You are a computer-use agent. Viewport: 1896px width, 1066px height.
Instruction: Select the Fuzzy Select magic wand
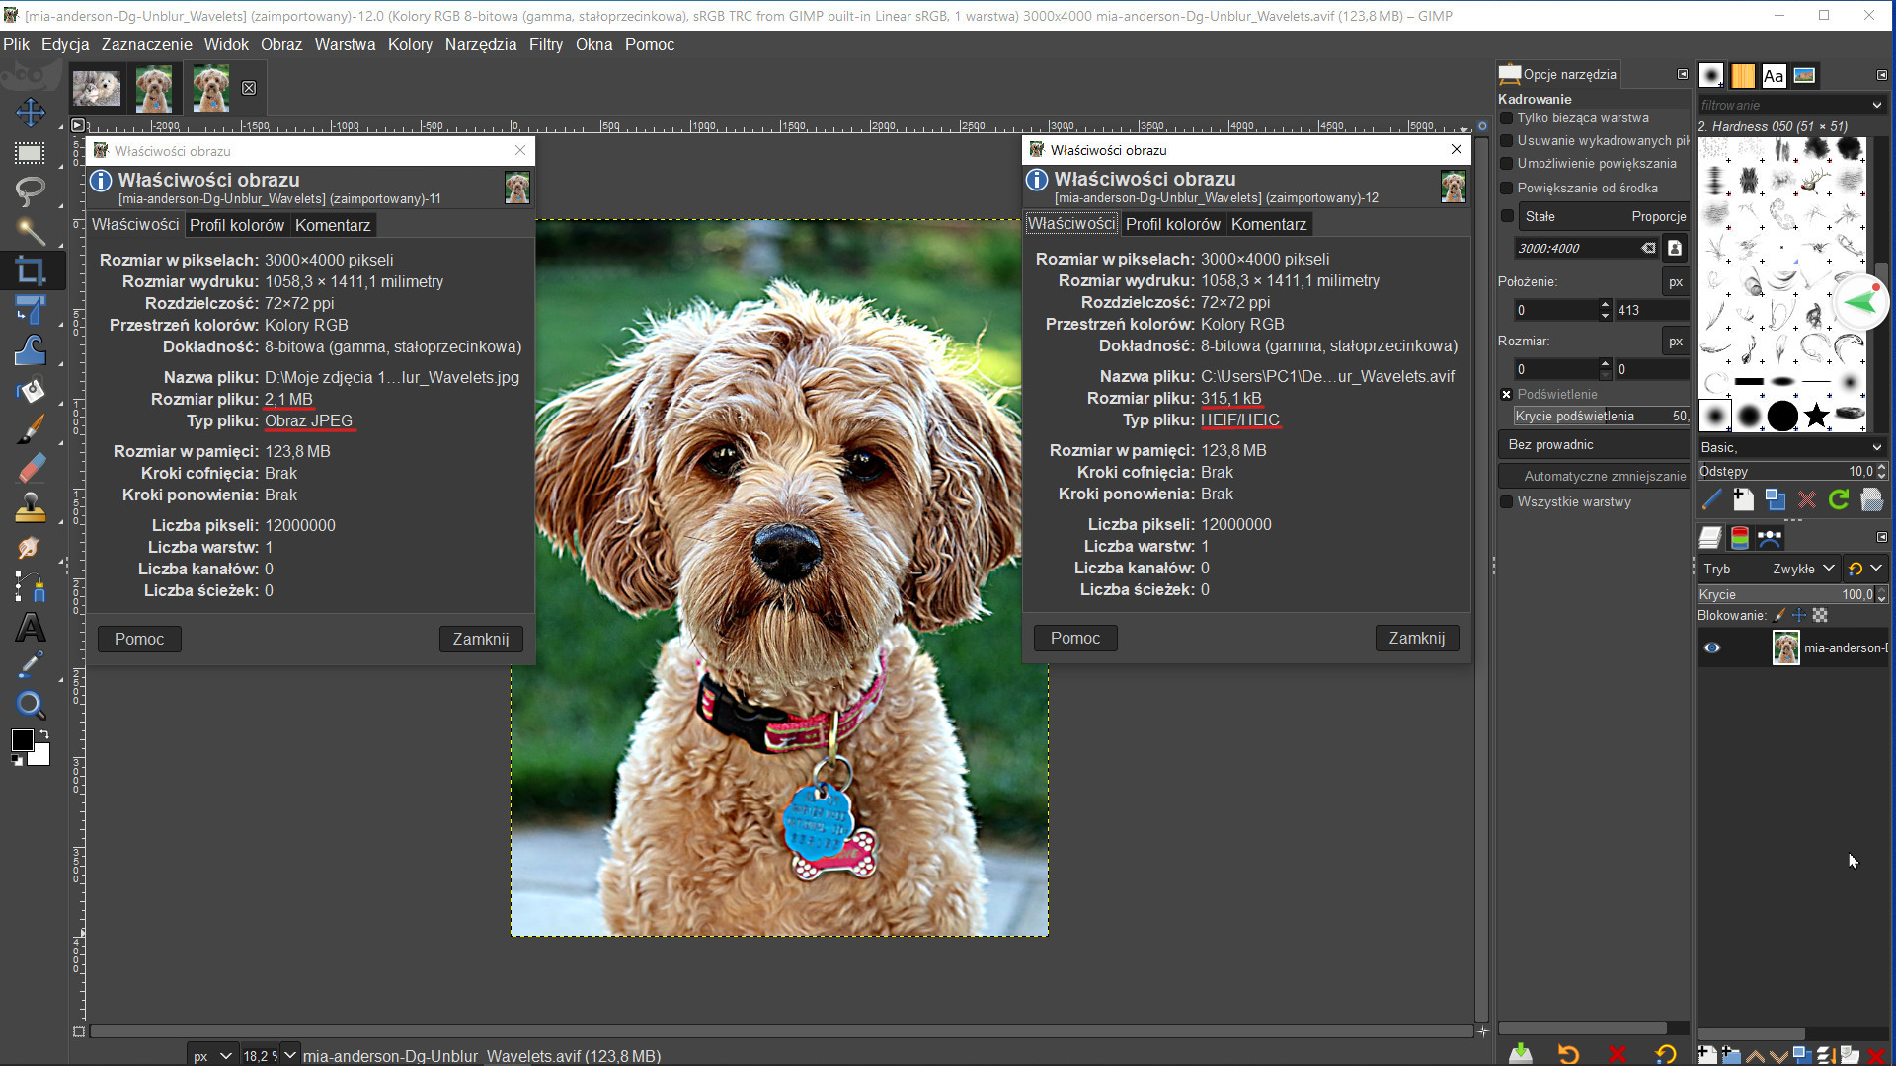30,231
